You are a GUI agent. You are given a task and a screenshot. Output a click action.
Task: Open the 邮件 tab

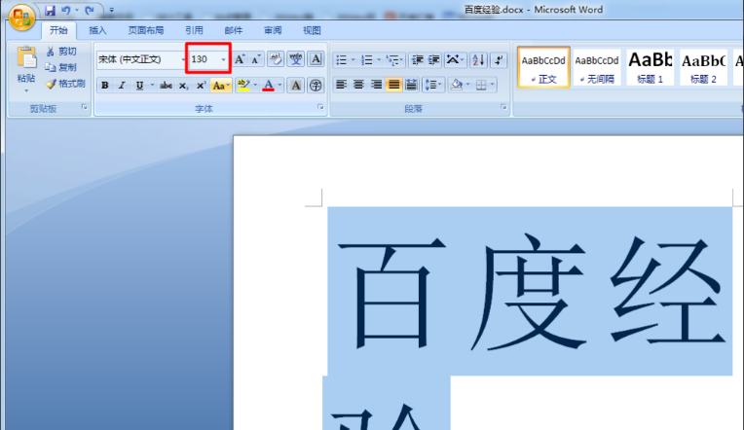(233, 30)
